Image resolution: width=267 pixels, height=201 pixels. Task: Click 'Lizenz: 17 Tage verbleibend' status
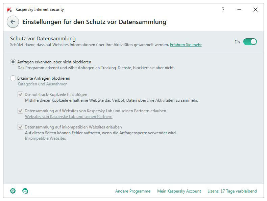(x=232, y=191)
